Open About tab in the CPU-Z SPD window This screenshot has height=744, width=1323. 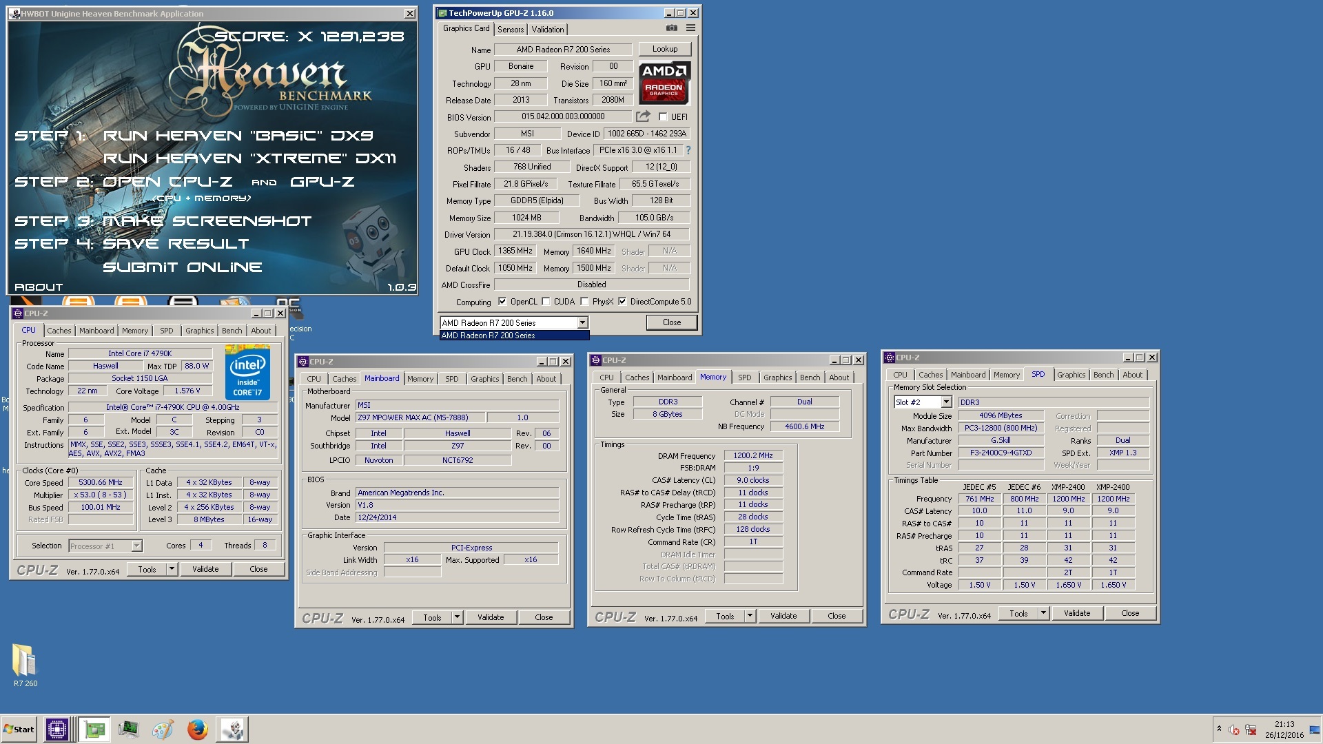click(1132, 375)
